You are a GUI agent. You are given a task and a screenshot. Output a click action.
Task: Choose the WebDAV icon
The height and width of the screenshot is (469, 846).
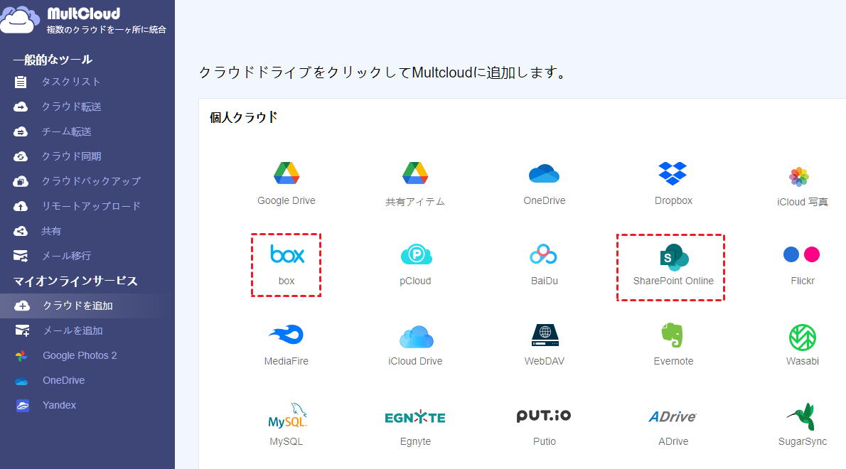(545, 335)
